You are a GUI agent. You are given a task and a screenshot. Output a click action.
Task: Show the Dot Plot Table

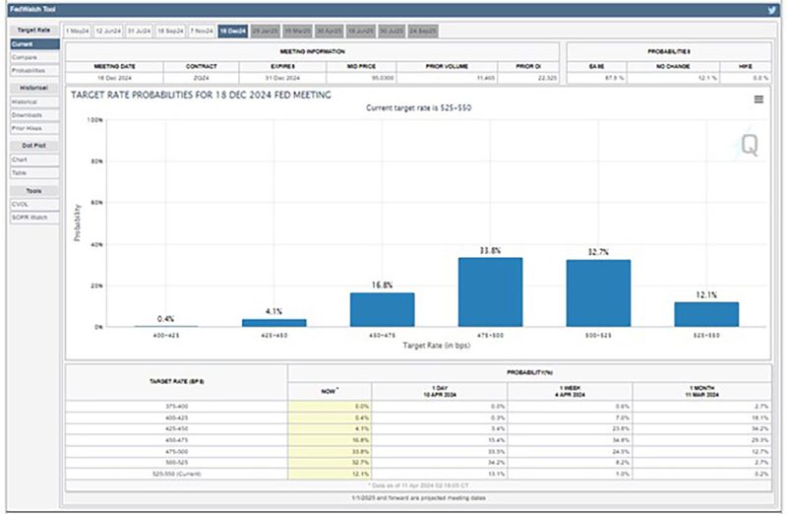coord(20,171)
